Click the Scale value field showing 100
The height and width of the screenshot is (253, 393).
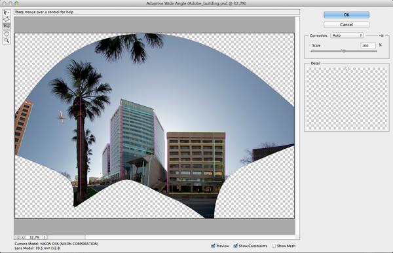[x=368, y=46]
